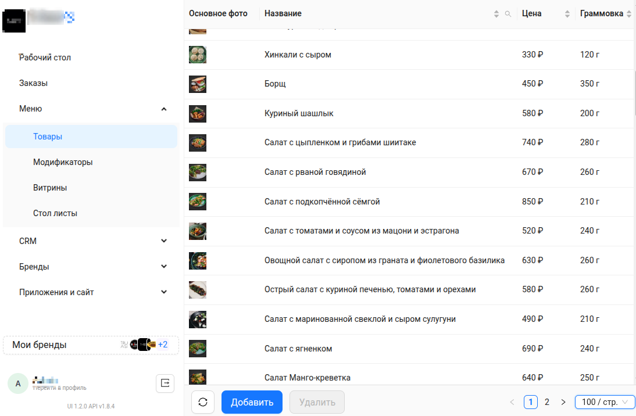Viewport: 636px width, 416px height.
Task: Click the logout icon near profile
Action: (165, 383)
